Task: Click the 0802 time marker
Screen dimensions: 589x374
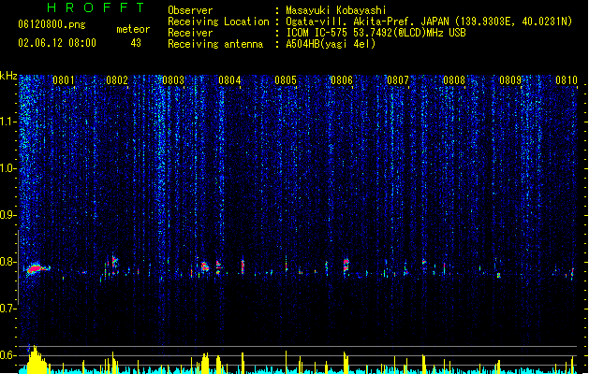Action: (117, 80)
